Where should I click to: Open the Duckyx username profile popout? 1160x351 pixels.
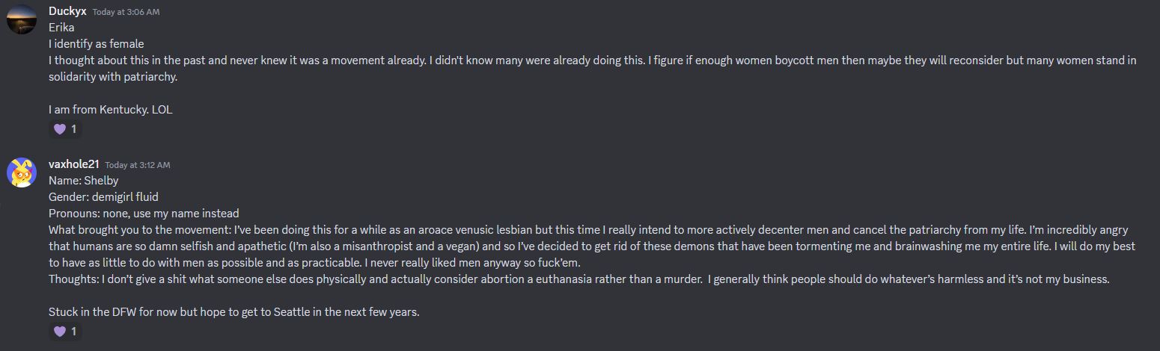(67, 11)
